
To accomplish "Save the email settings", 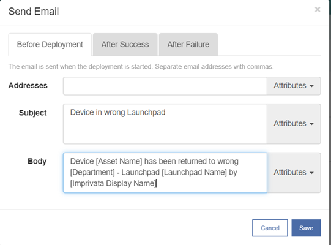I will point(306,228).
